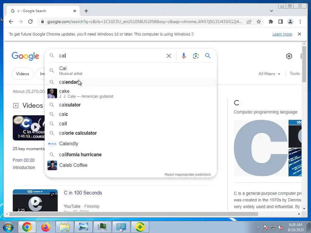The height and width of the screenshot is (233, 311).
Task: Open the Chrome profile avatar
Action: [x=290, y=22]
